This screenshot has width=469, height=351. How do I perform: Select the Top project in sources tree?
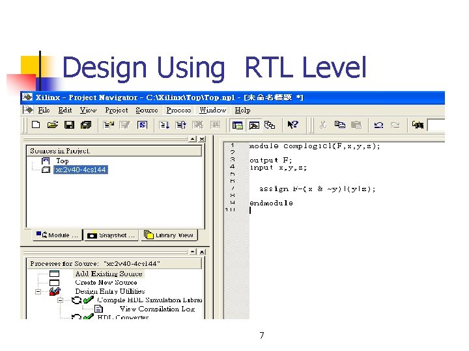63,161
